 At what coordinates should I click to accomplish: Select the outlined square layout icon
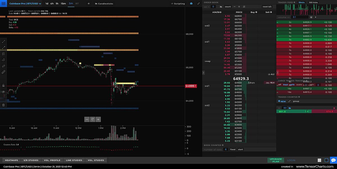point(326,160)
